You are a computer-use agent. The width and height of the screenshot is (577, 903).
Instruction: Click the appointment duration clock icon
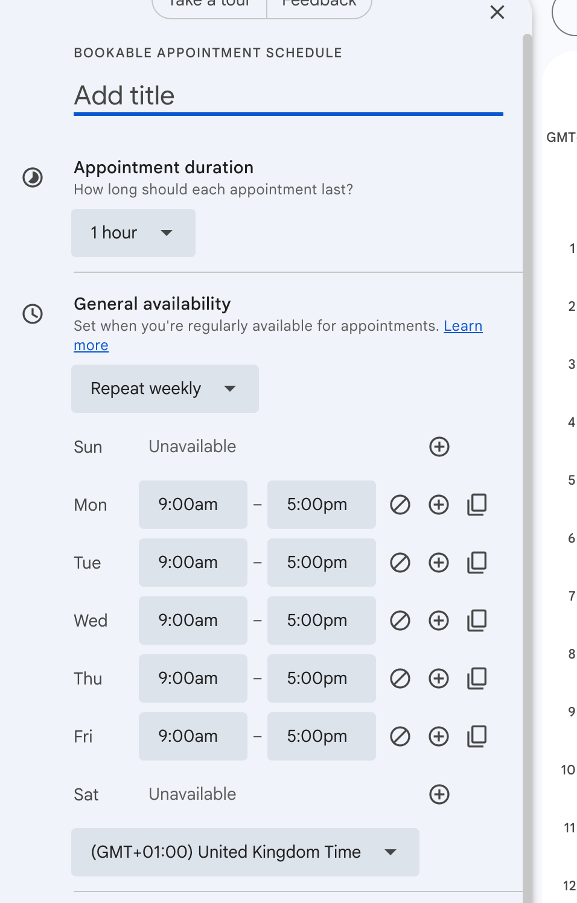click(x=33, y=177)
